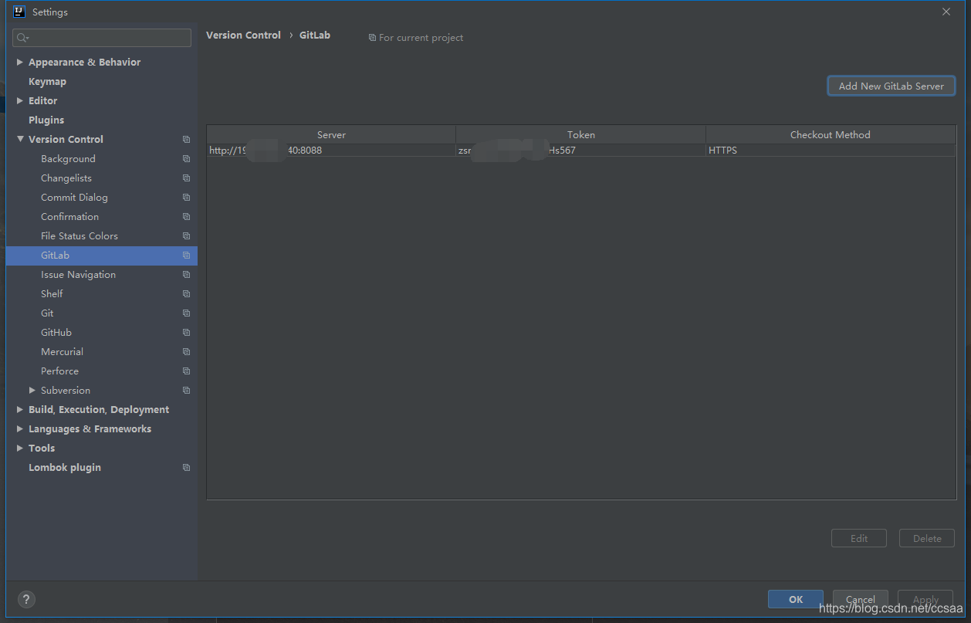
Task: Sort by Server column header
Action: click(x=331, y=134)
